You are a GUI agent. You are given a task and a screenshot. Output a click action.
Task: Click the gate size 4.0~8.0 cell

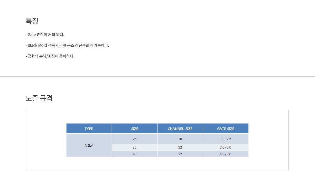pos(226,154)
